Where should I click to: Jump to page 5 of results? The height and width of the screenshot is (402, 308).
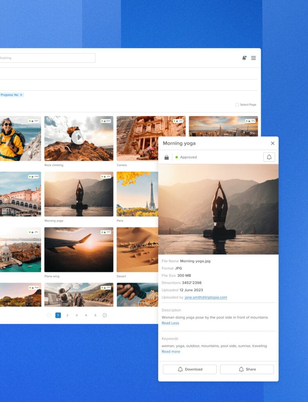[x=95, y=315]
